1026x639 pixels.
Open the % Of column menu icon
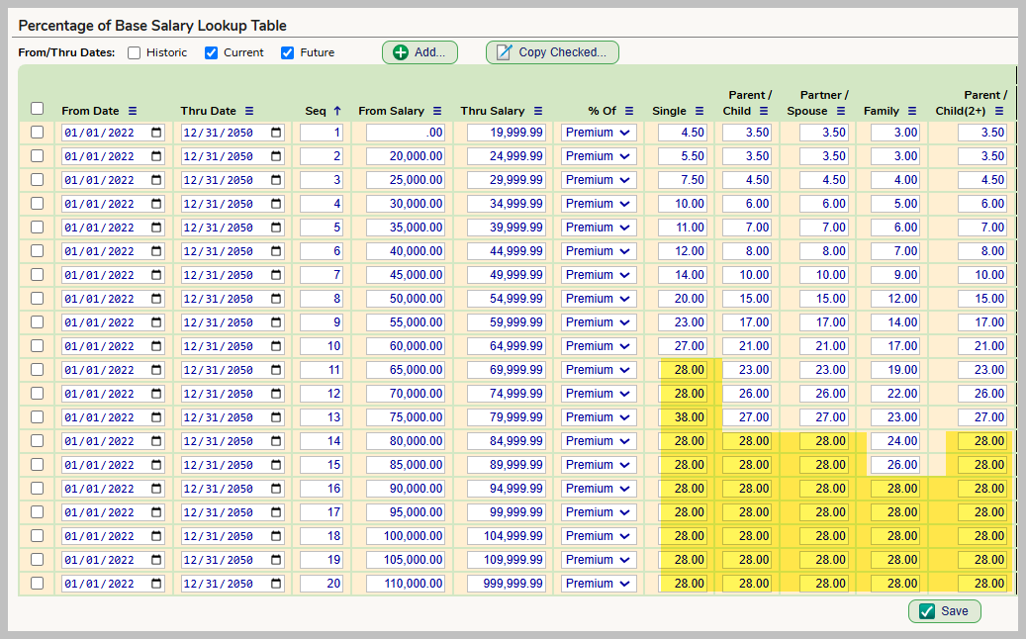point(629,111)
